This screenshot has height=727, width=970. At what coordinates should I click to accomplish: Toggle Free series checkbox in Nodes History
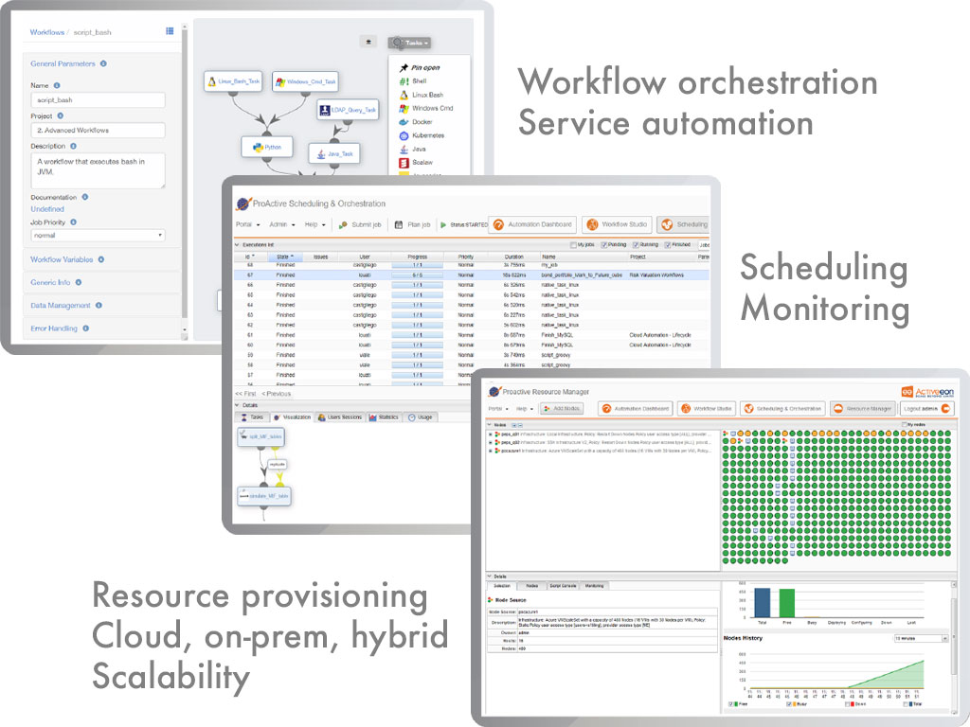(x=731, y=703)
